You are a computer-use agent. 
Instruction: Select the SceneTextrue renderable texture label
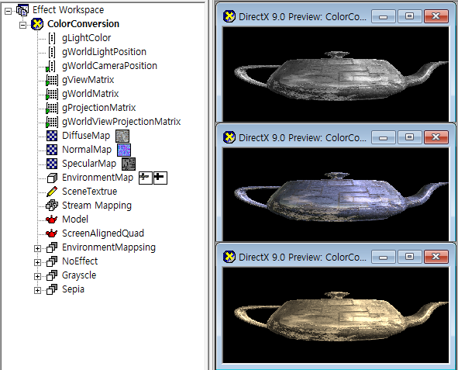(89, 192)
